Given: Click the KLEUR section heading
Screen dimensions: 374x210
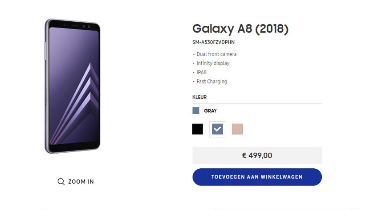Looking at the screenshot, I should (199, 97).
